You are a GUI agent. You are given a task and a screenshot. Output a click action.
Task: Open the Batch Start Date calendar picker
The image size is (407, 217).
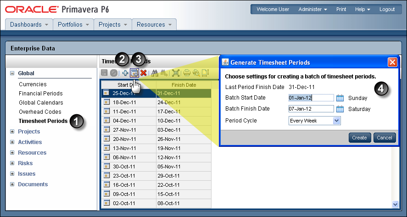click(340, 98)
